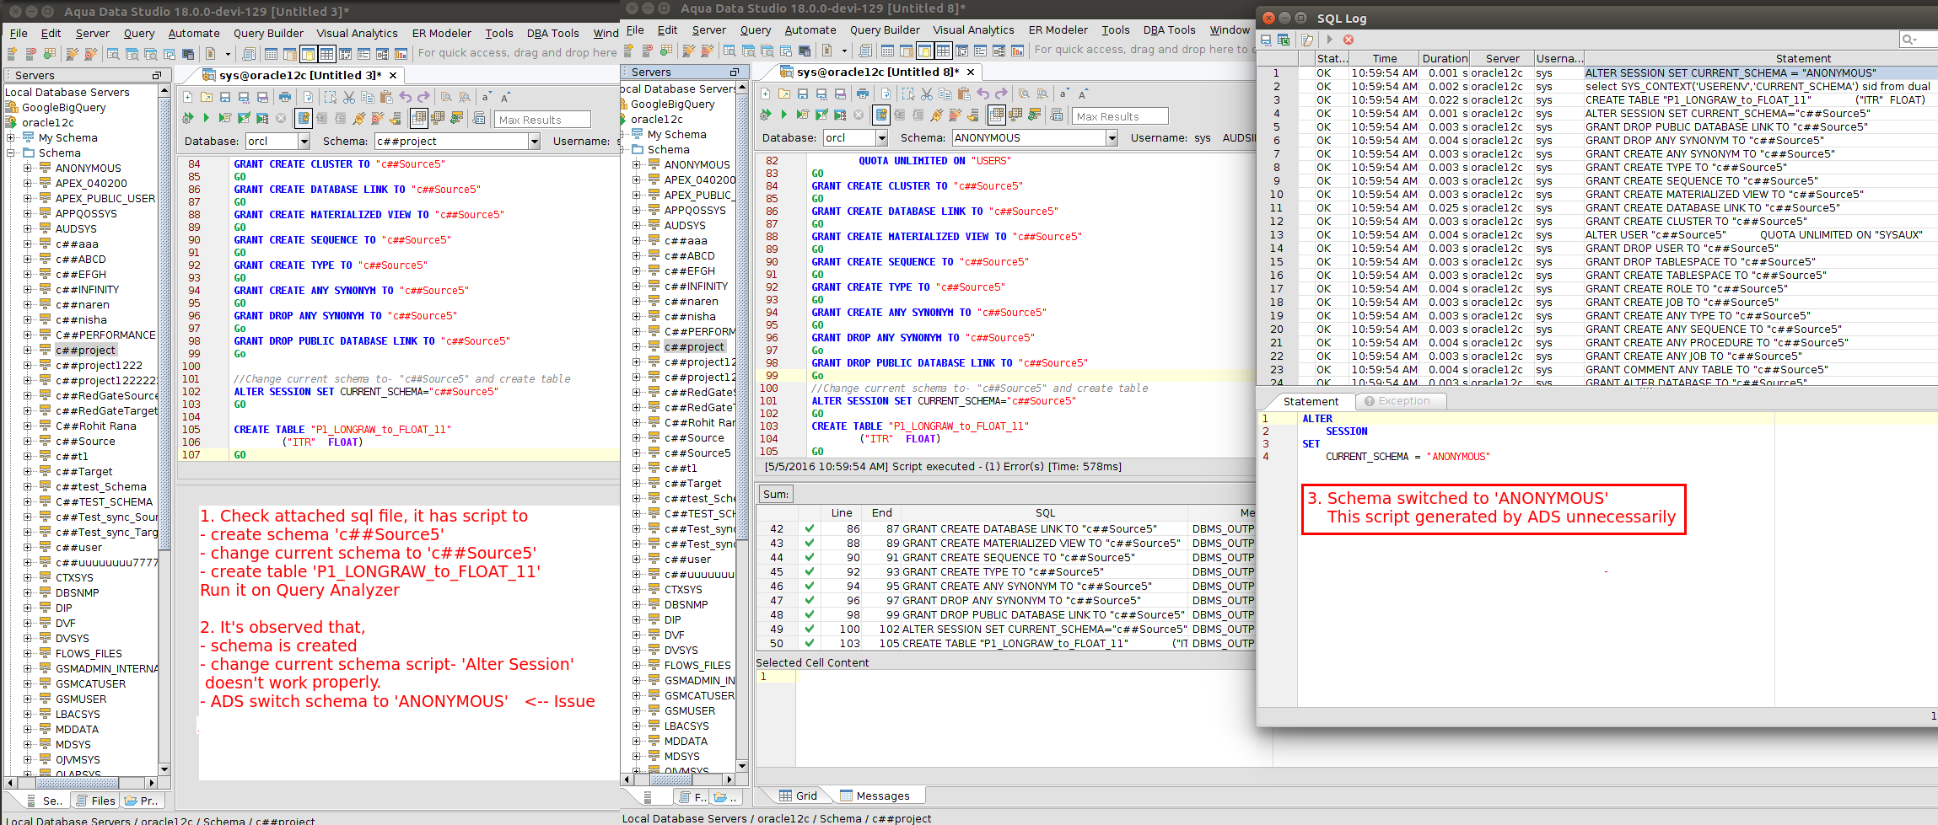Image resolution: width=1938 pixels, height=825 pixels.
Task: Click the Excel export icon in SQL Log toolbar
Action: [1284, 40]
